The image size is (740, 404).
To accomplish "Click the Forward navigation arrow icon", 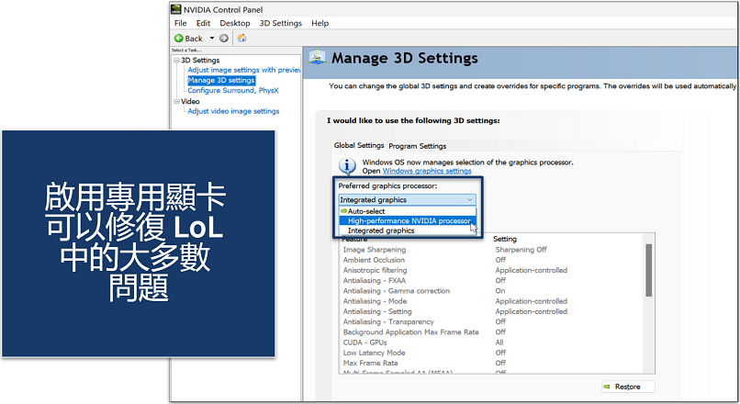I will pos(223,38).
